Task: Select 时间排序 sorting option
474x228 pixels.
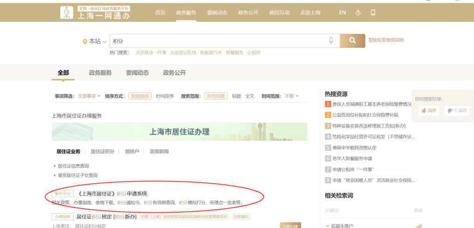Action: pyautogui.click(x=165, y=96)
